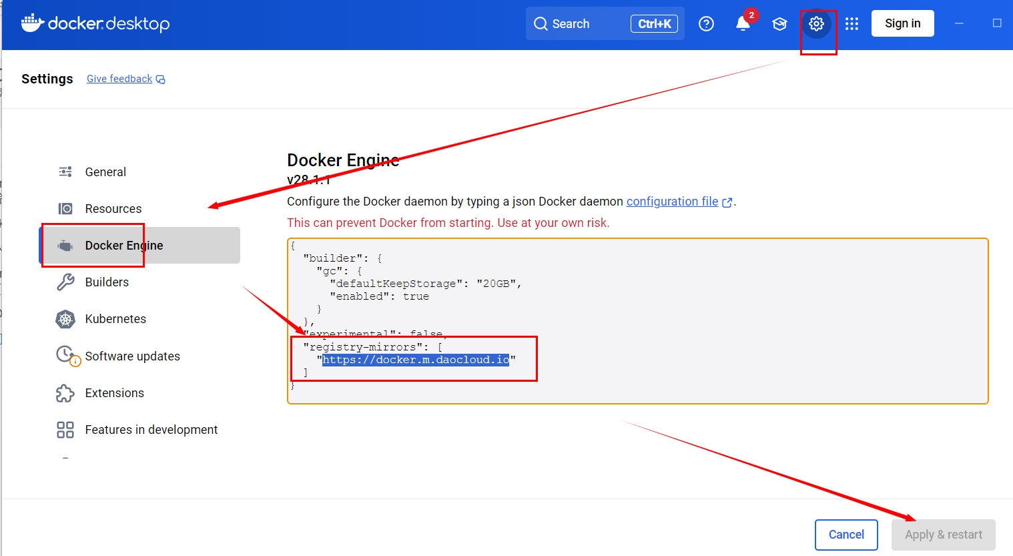Click the Docker Desktop whale logo

point(33,23)
